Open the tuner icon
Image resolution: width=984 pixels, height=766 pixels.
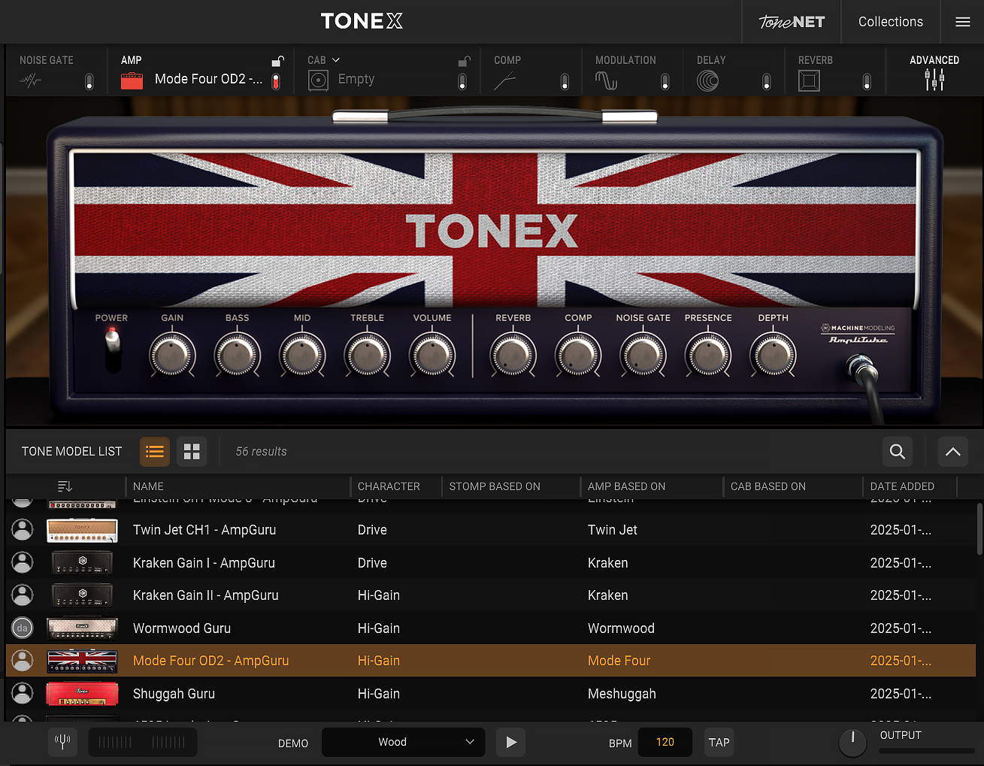click(62, 742)
